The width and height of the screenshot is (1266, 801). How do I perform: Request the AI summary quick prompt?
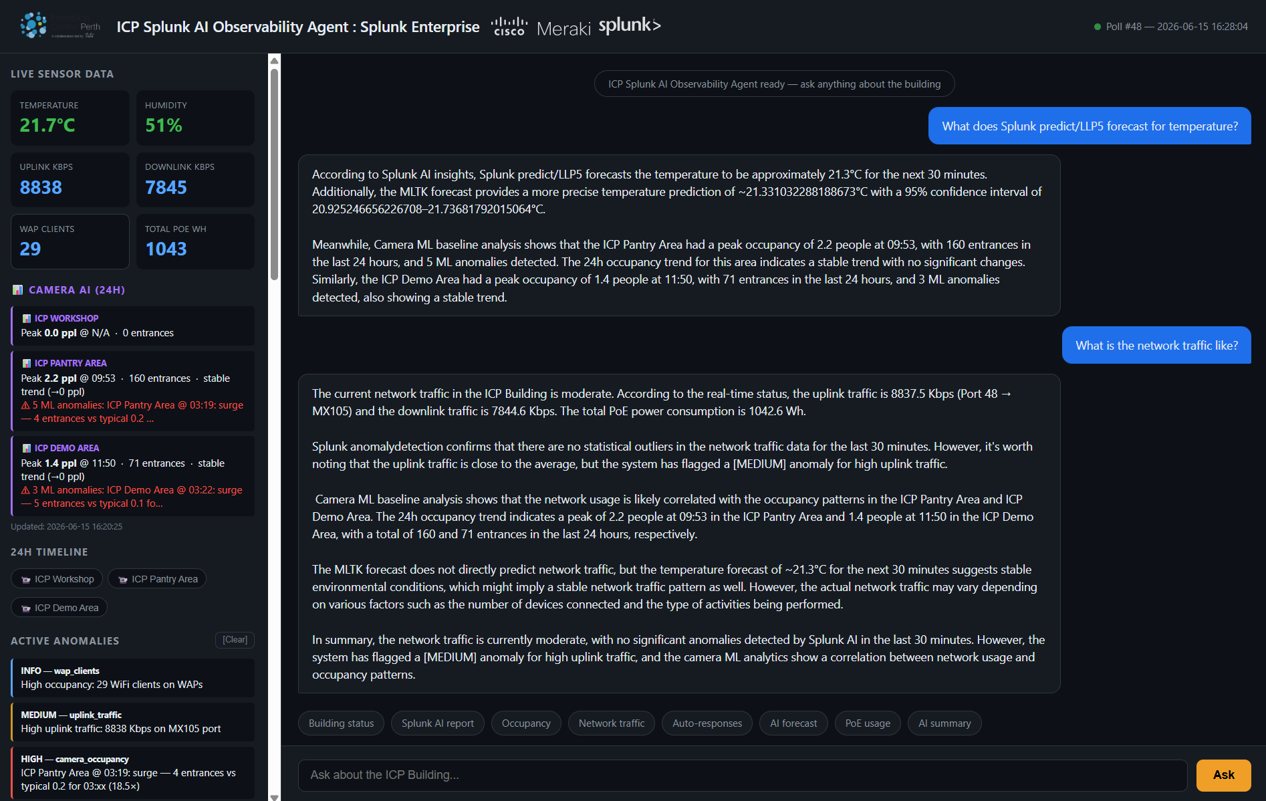[944, 723]
